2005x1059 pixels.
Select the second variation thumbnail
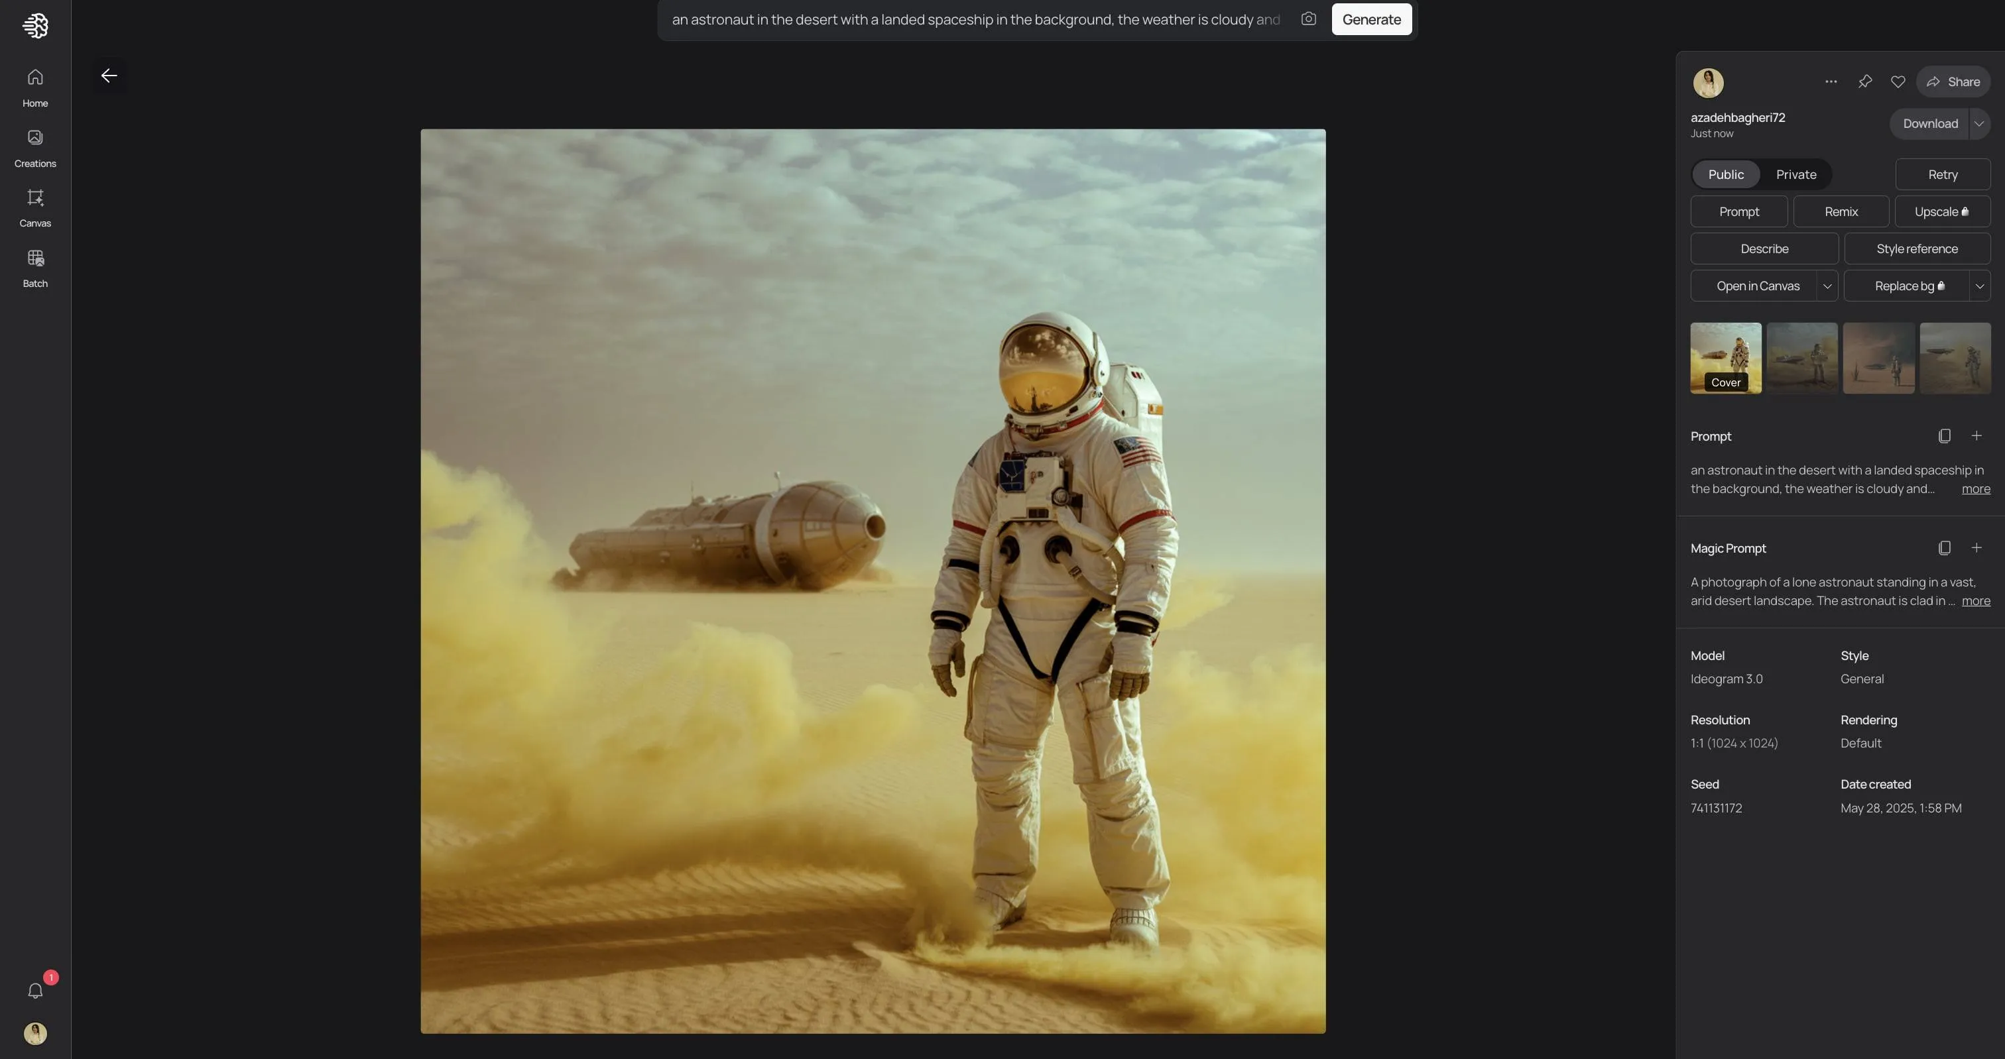(x=1802, y=358)
